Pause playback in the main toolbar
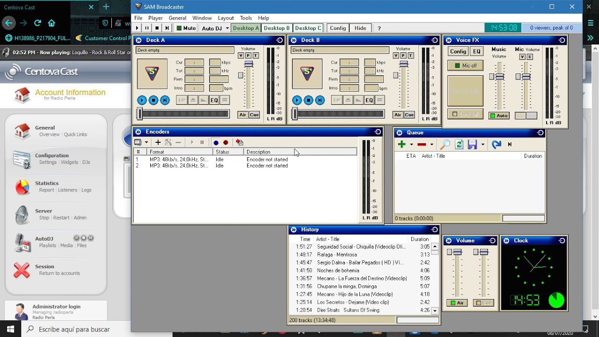Viewport: 599px width, 337px height. tap(147, 28)
